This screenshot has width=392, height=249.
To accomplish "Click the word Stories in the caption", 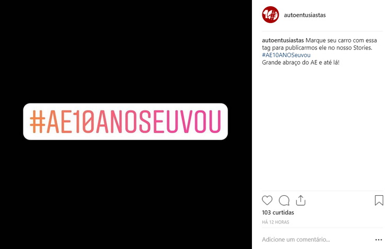I will coord(362,48).
